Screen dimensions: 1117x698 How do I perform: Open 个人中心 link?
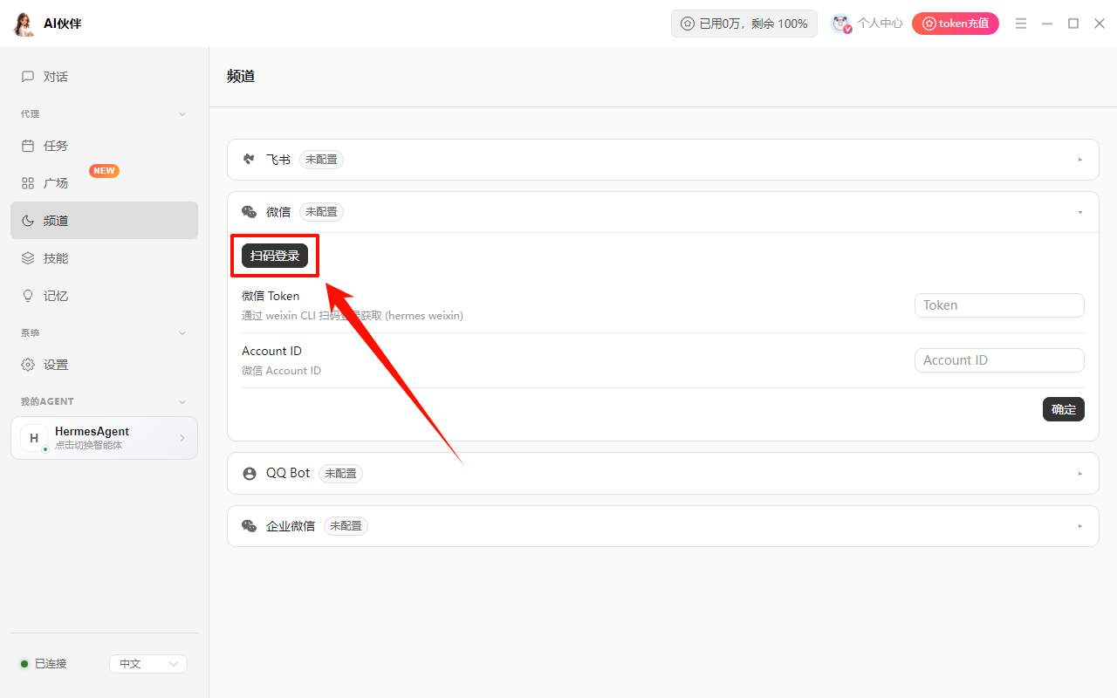pyautogui.click(x=880, y=24)
